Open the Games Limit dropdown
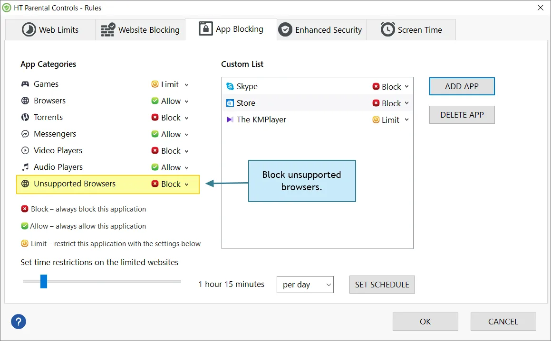 click(x=170, y=84)
